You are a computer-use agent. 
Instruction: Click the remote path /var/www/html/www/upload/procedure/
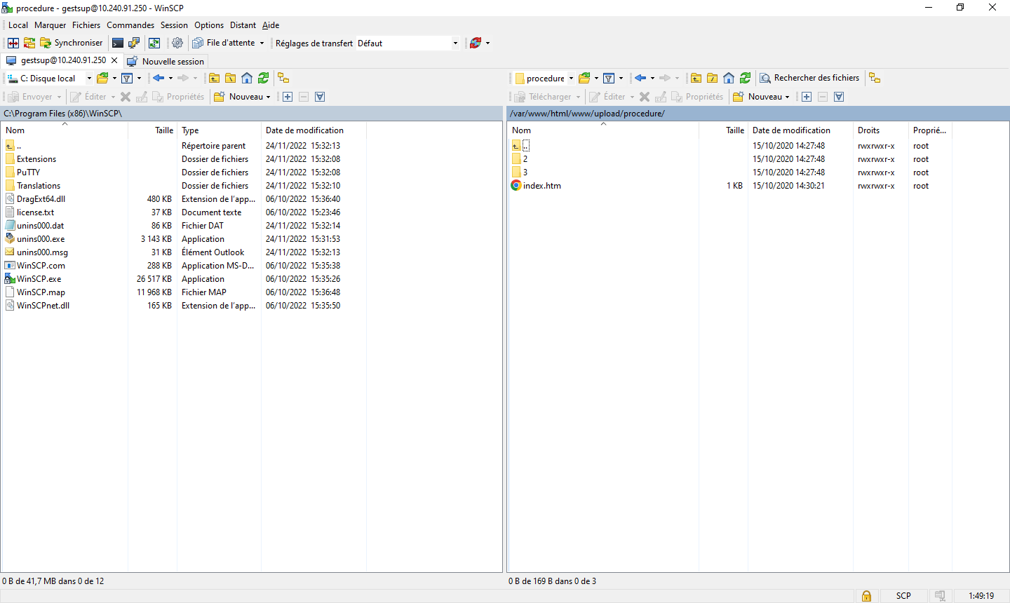point(587,114)
